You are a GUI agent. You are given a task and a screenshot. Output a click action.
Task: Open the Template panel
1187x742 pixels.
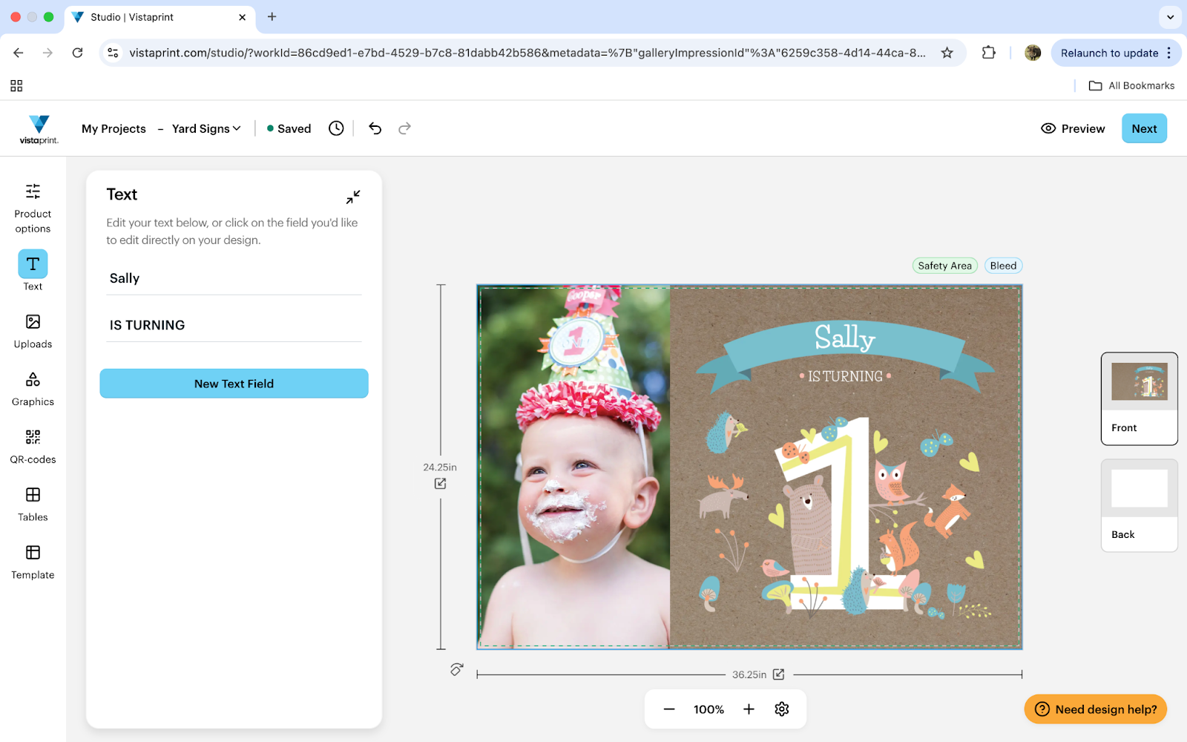pyautogui.click(x=33, y=562)
